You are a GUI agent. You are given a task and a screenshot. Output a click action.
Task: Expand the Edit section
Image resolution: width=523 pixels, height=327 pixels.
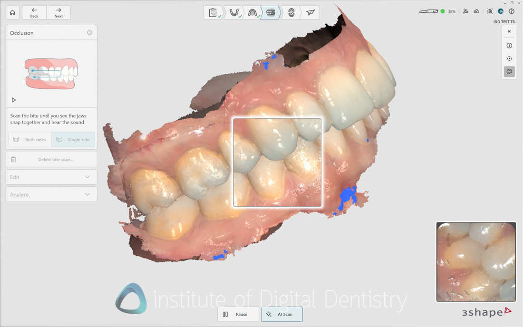(x=51, y=177)
